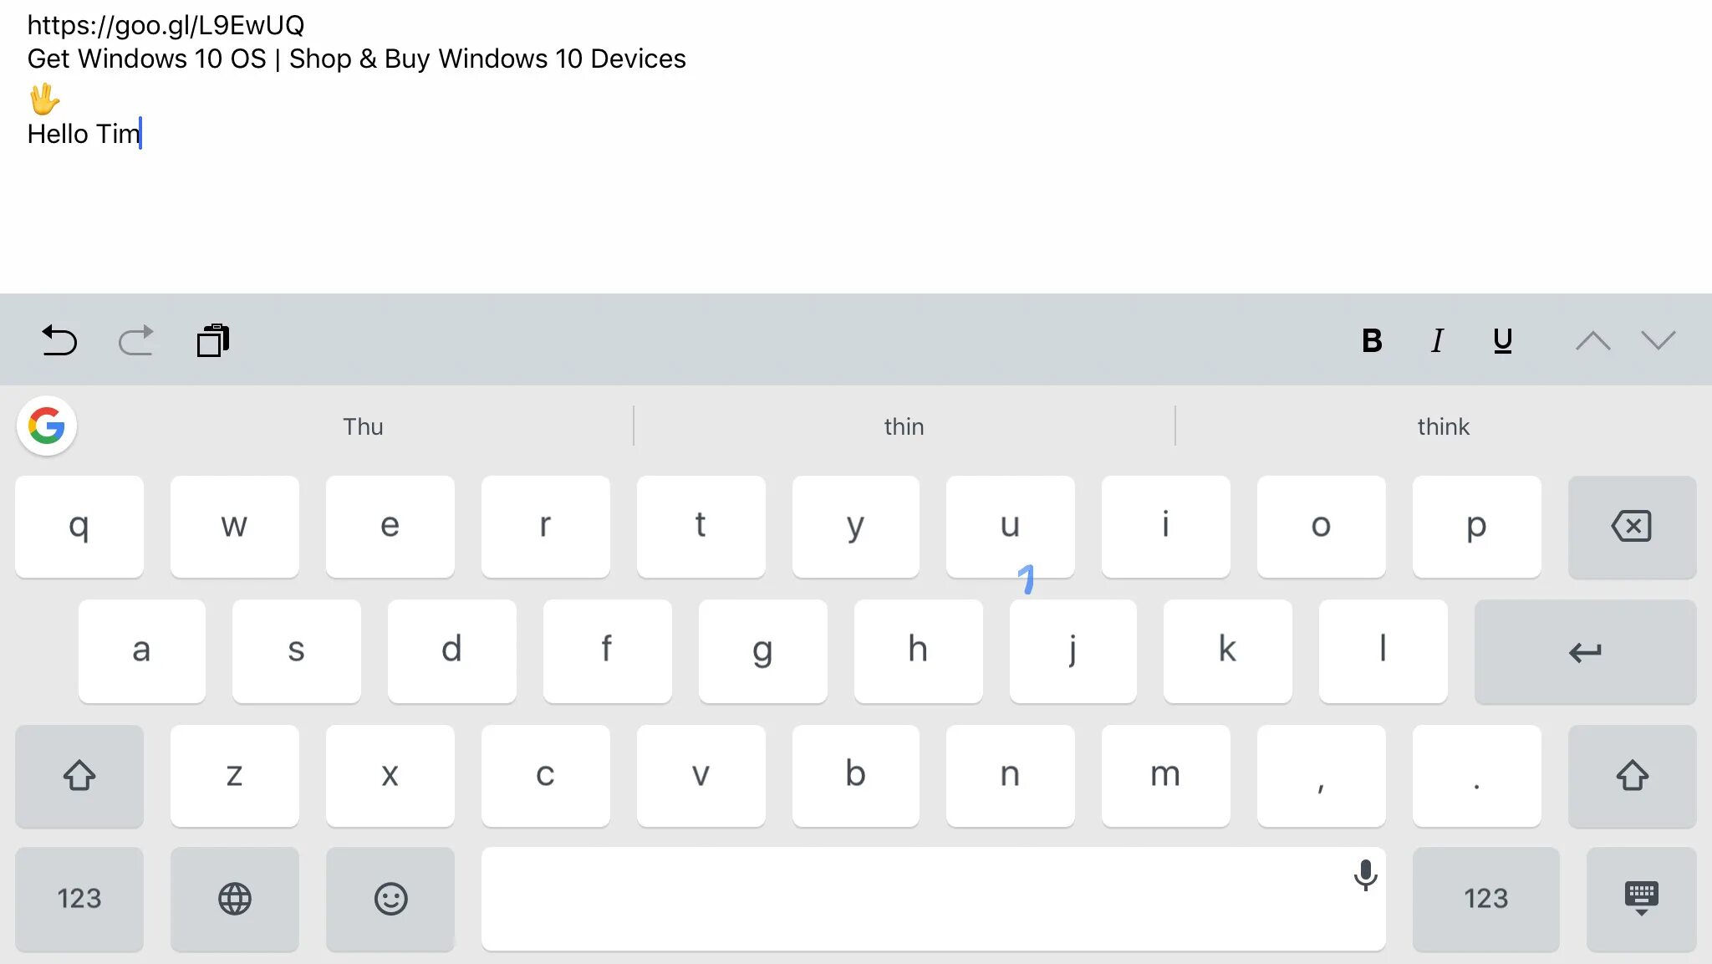The height and width of the screenshot is (964, 1712).
Task: Open Google search from keyboard G logo
Action: pos(47,426)
